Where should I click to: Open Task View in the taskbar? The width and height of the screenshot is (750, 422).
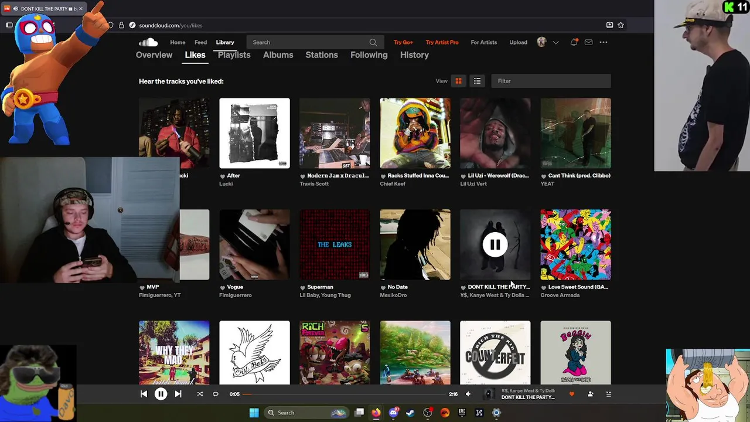[x=359, y=413]
